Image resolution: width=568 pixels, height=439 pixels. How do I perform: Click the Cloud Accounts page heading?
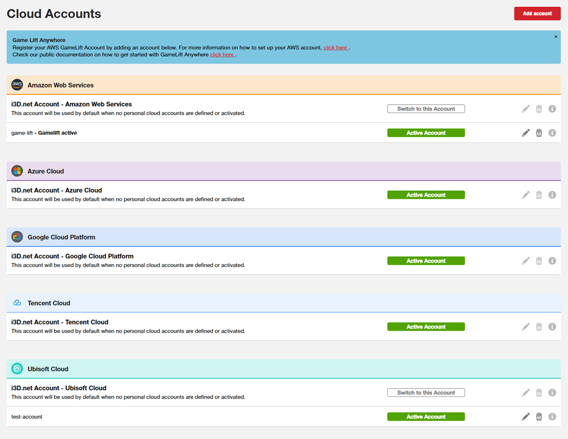(x=54, y=14)
